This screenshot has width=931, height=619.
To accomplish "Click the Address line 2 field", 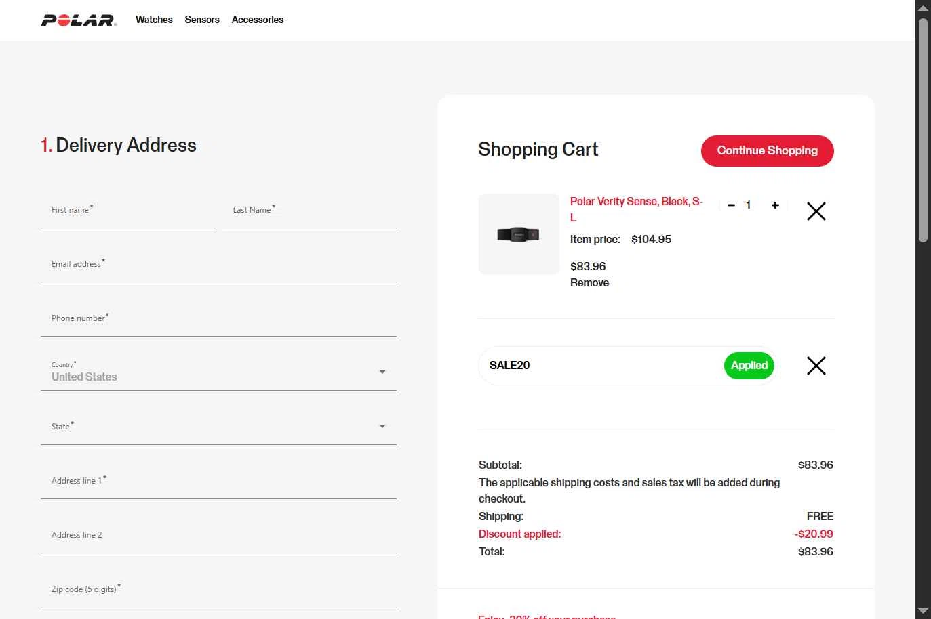I will 218,536.
